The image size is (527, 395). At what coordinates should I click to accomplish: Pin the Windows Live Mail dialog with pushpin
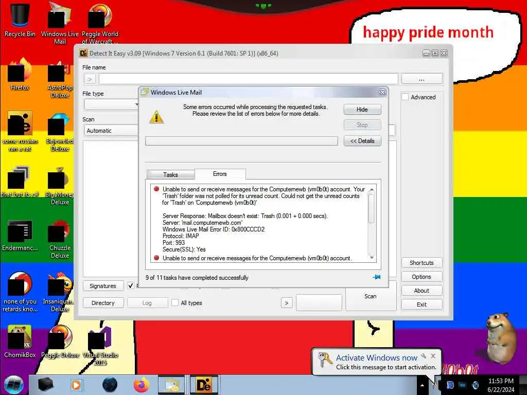click(376, 277)
